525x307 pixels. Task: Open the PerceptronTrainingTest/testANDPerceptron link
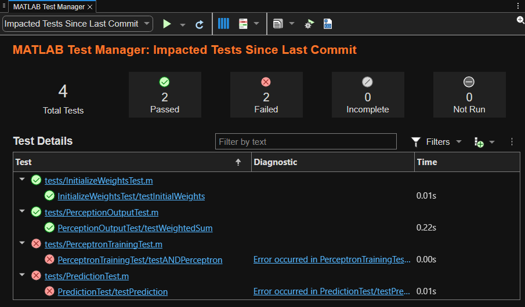(x=140, y=260)
